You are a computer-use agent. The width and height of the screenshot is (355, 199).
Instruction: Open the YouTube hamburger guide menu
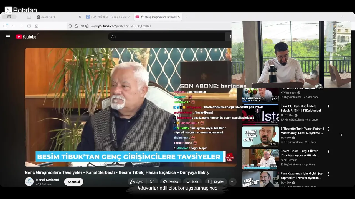click(8, 36)
